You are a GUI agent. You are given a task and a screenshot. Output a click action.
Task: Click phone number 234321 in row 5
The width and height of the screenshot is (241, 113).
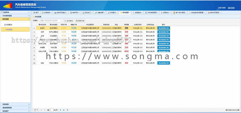[106, 44]
